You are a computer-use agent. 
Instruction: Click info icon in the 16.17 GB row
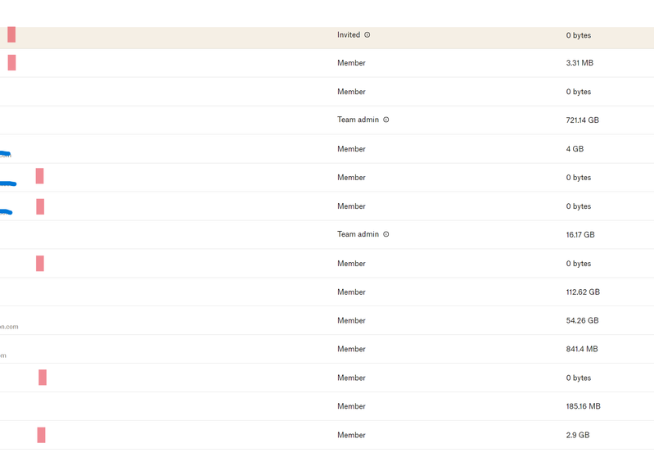(x=386, y=234)
